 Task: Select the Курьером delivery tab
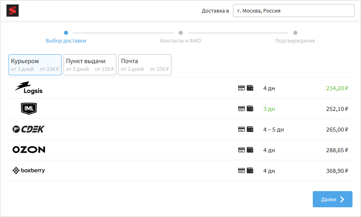pyautogui.click(x=35, y=65)
